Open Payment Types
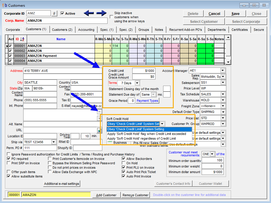The image size is (271, 203). click(x=147, y=101)
